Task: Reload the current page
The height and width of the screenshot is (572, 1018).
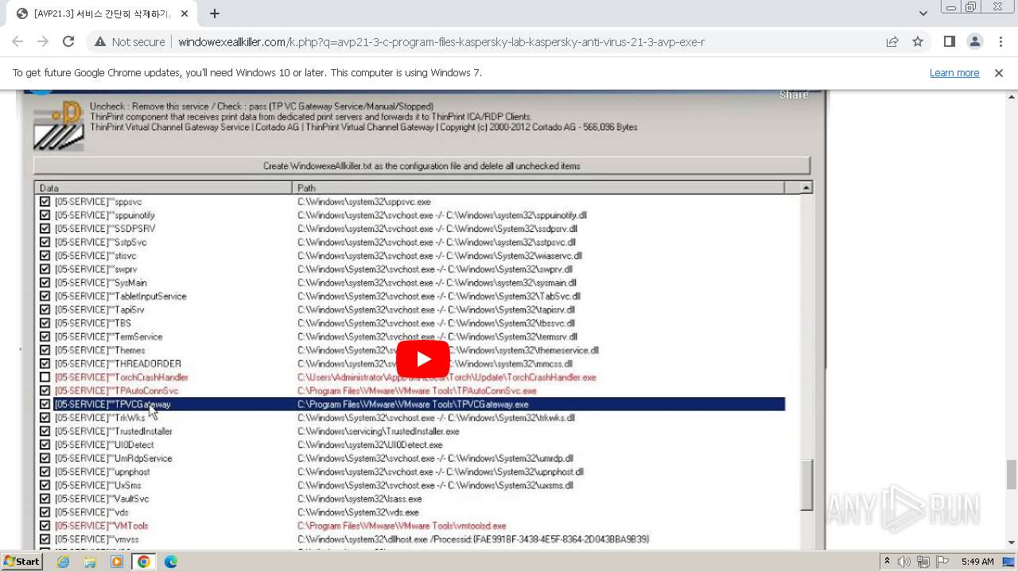Action: tap(68, 42)
